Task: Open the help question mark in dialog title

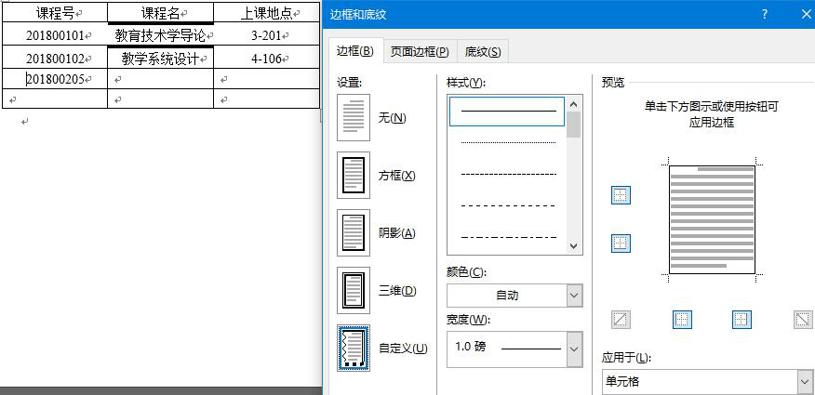Action: click(x=765, y=14)
